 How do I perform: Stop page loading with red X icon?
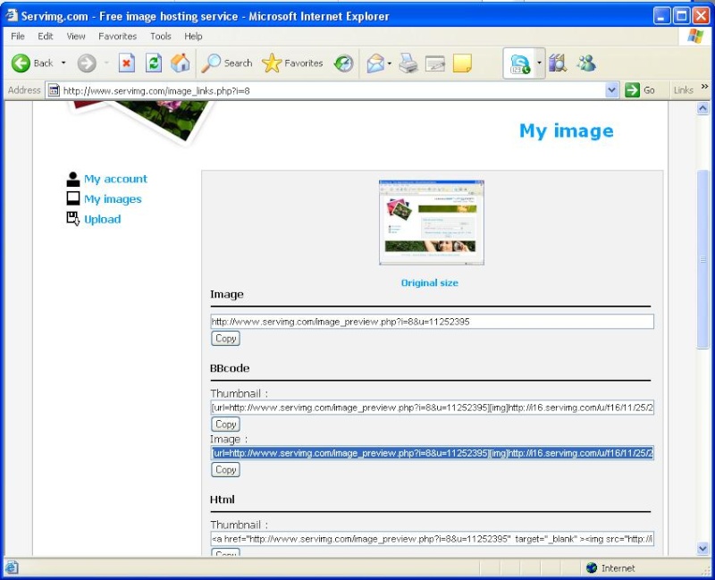[x=126, y=63]
